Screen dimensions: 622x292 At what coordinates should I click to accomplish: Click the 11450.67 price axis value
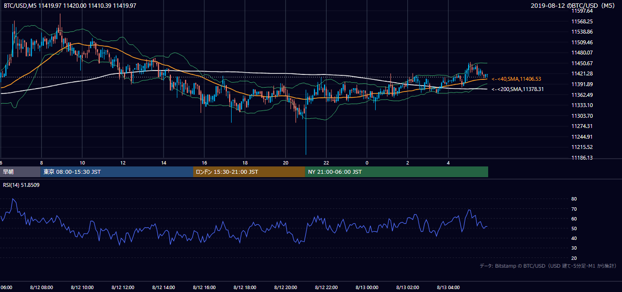tap(582, 63)
